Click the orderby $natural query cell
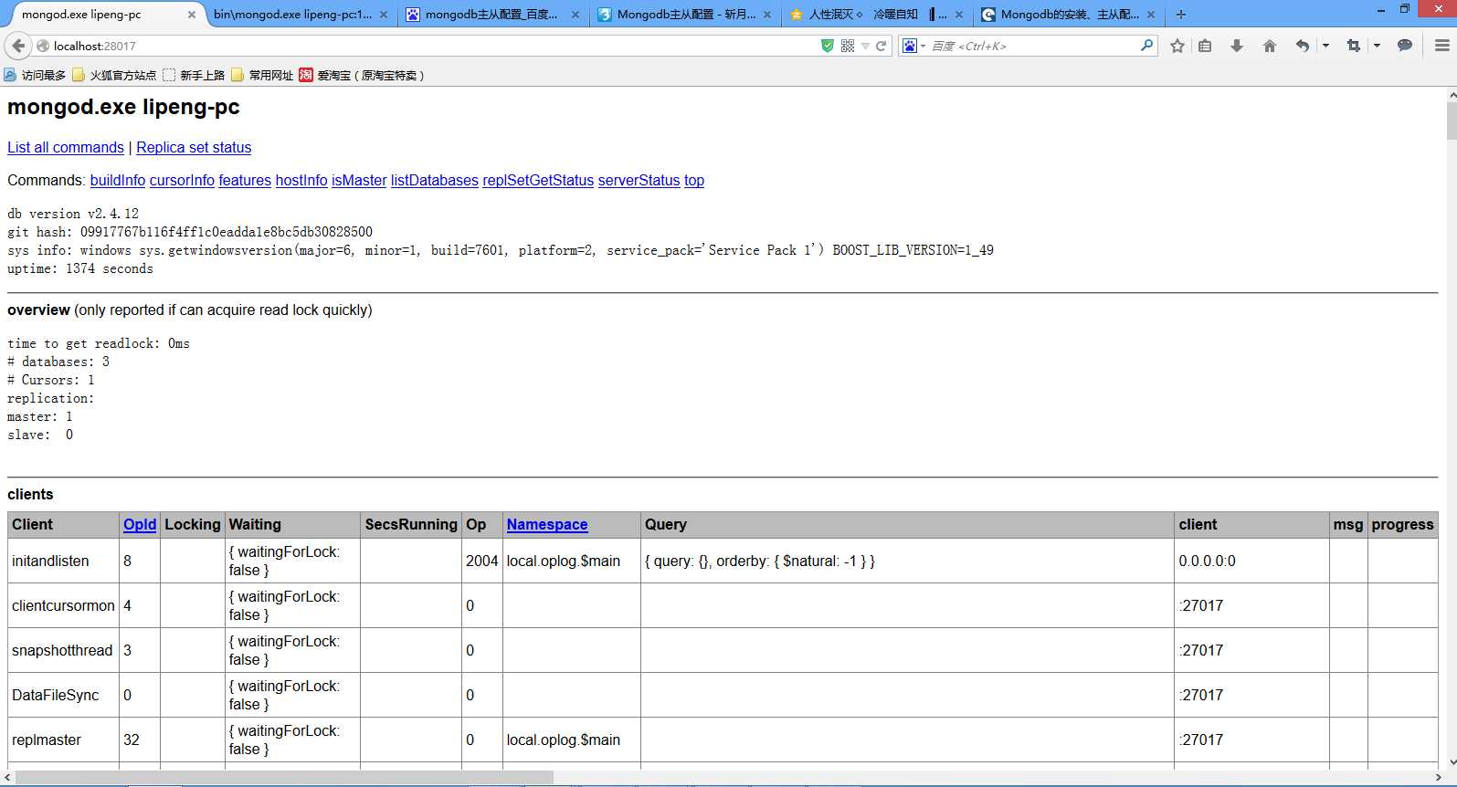Screen dimensions: 1457x787 coord(907,561)
